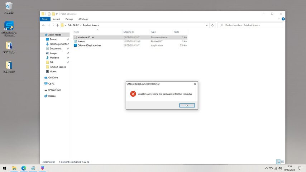Go forward with the Explorer forward arrow
306x172 pixels.
pos(49,25)
